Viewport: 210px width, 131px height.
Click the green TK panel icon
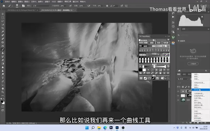(173, 37)
